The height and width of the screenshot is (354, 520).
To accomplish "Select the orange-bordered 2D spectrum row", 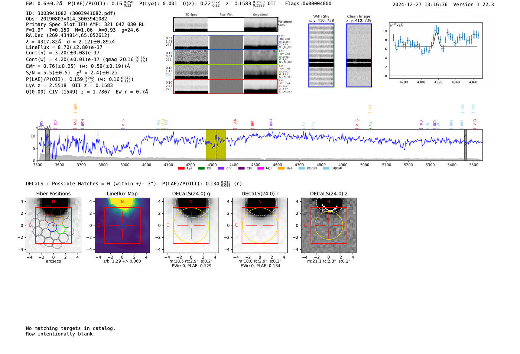I will tap(226, 72).
